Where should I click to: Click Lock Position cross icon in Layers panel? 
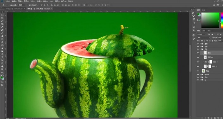click(207, 41)
